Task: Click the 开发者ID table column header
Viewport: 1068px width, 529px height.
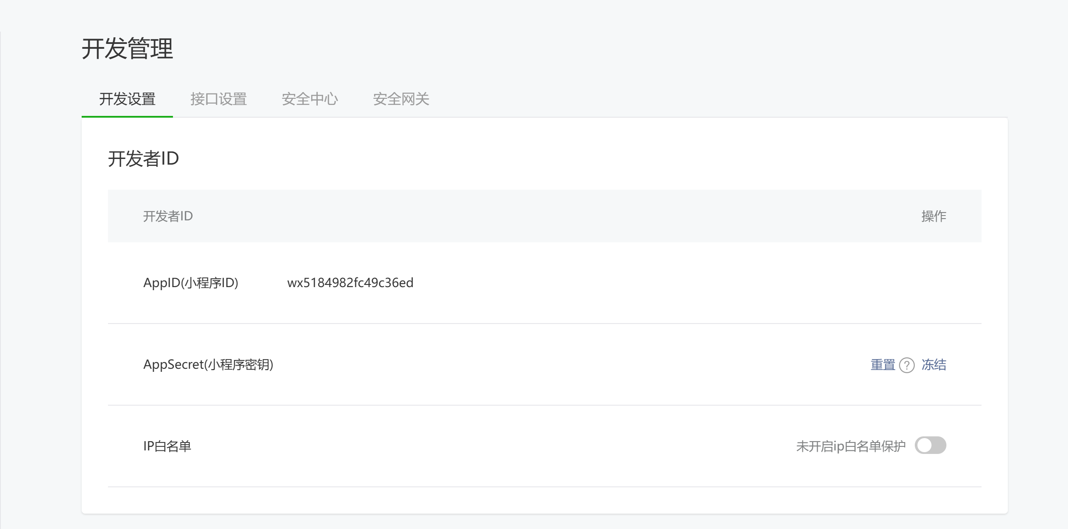Action: click(x=168, y=216)
